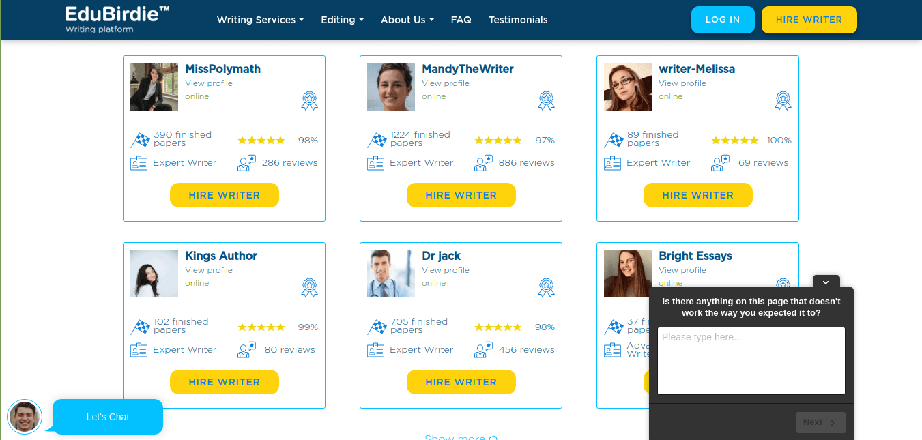Collapse the feedback survey popup
This screenshot has height=440, width=922.
point(826,282)
